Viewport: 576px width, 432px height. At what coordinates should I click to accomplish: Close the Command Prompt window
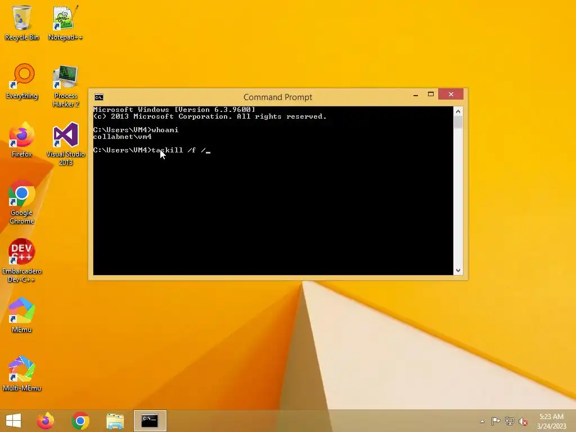click(451, 94)
